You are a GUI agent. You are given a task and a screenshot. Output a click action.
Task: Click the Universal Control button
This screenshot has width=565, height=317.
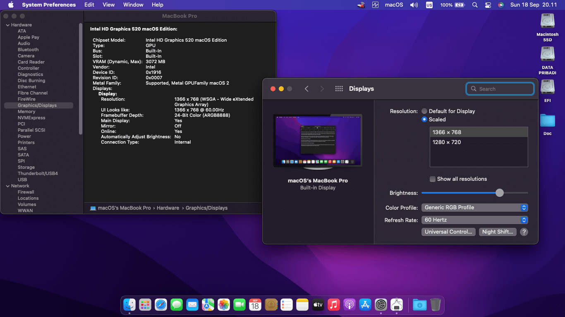click(x=448, y=232)
